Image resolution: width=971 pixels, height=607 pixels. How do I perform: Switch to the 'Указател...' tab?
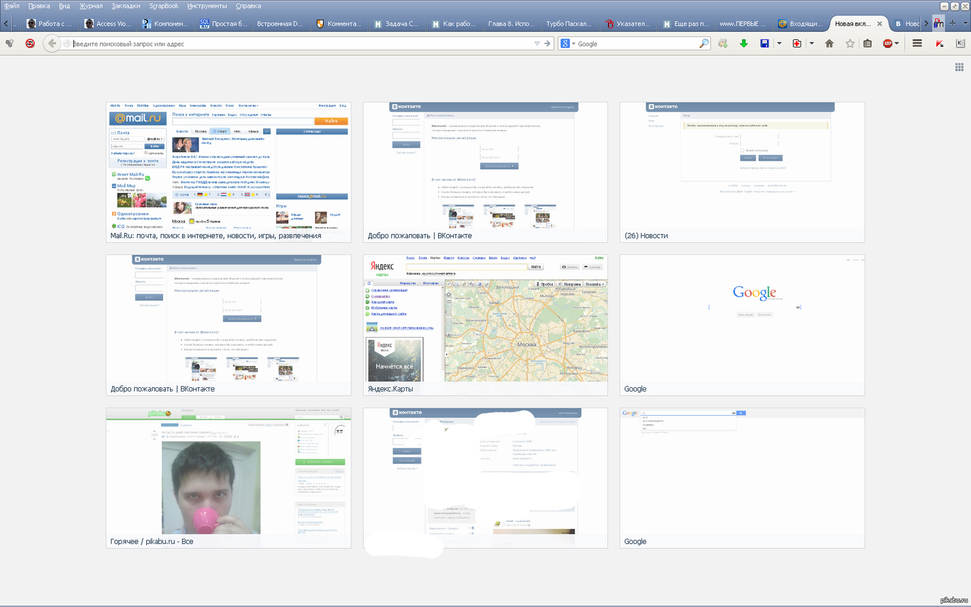(628, 24)
